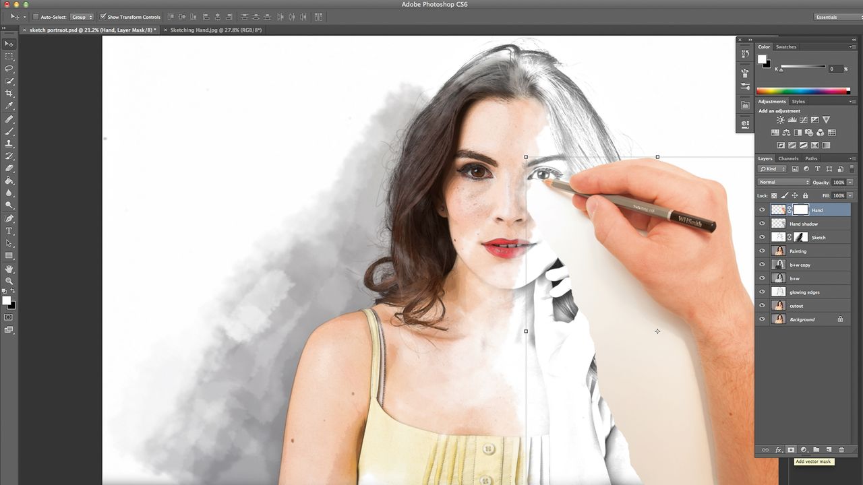The height and width of the screenshot is (485, 863).
Task: Uncheck Show Transform Controls
Action: [103, 17]
